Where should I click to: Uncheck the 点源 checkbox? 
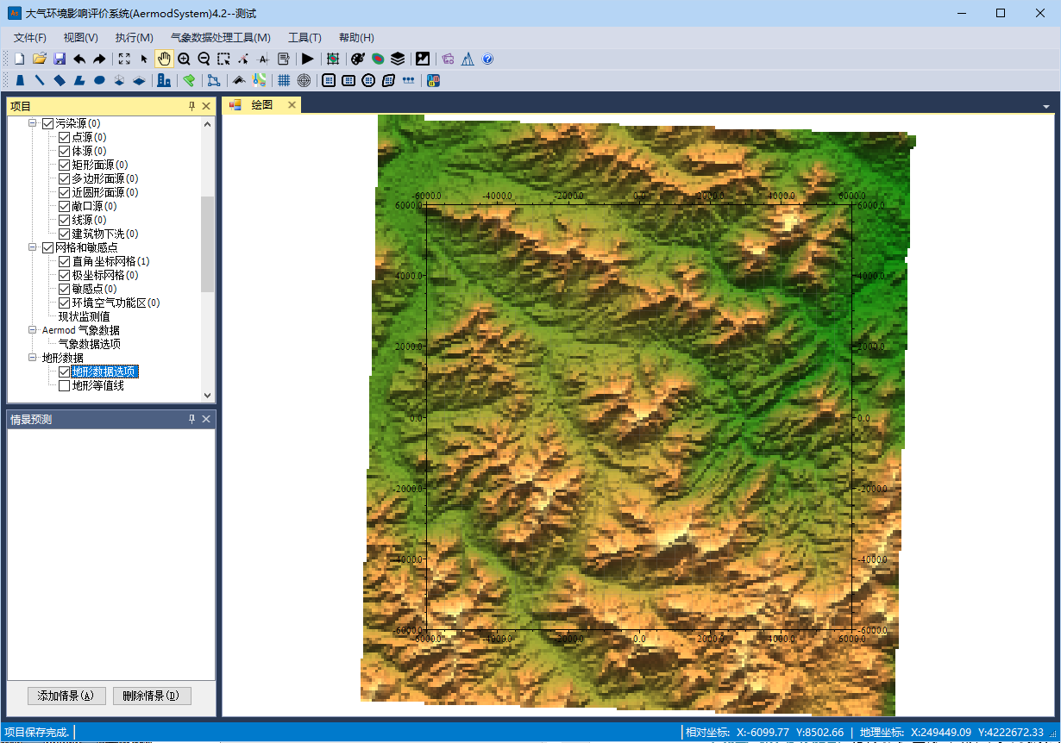[64, 137]
